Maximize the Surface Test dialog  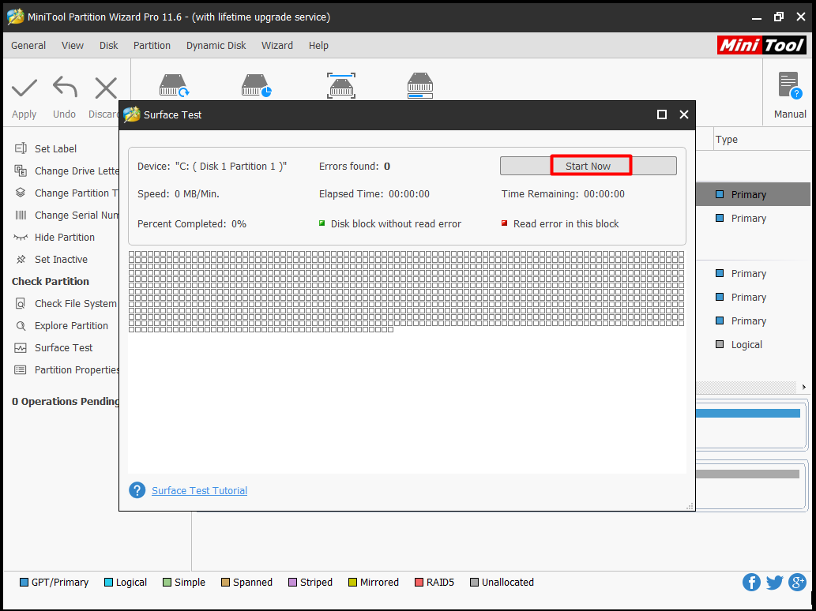tap(661, 114)
